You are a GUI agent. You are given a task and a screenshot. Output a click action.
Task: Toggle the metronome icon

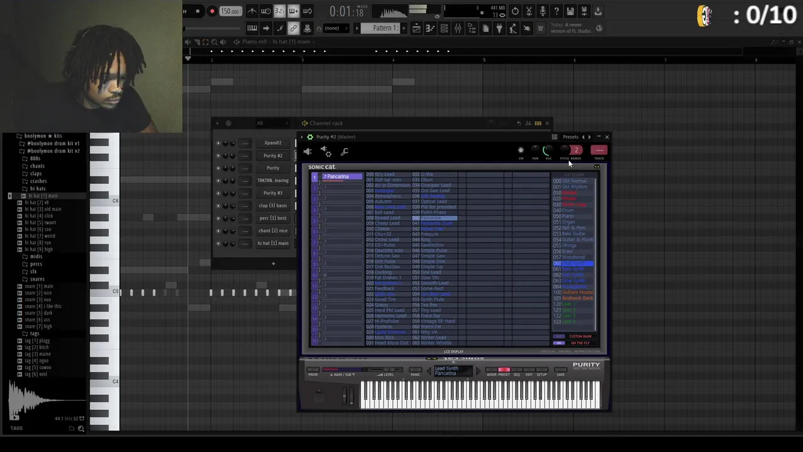[252, 11]
